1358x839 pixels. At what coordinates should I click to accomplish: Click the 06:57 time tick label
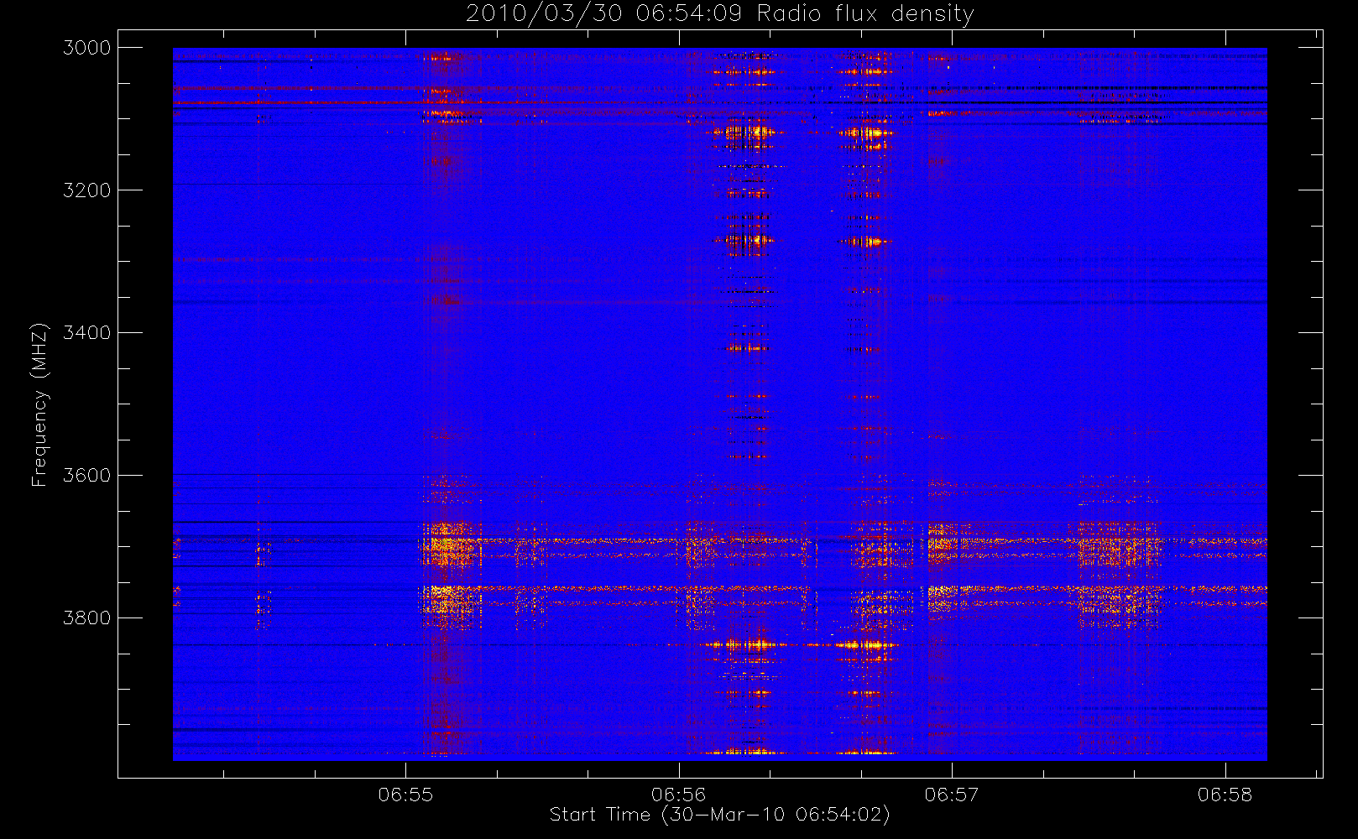[x=952, y=795]
